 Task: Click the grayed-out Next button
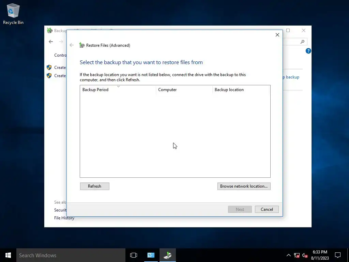(240, 209)
